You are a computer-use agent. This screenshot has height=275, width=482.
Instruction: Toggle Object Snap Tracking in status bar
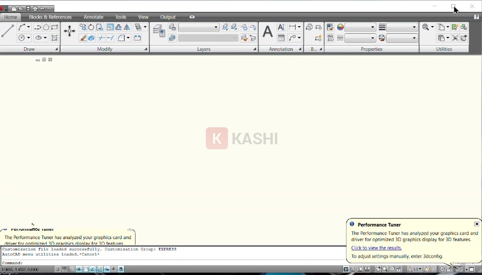tap(93, 269)
